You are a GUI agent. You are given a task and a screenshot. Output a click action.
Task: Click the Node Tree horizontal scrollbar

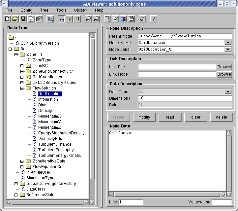pos(47,202)
